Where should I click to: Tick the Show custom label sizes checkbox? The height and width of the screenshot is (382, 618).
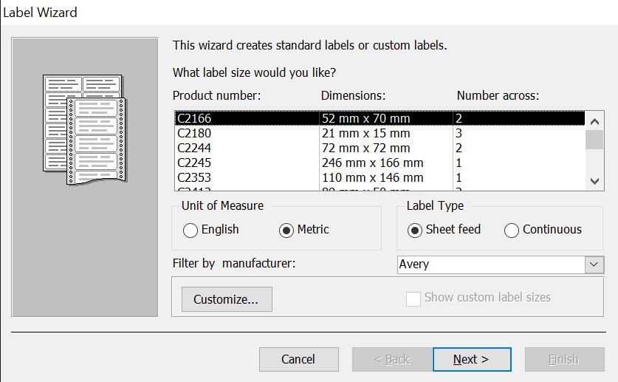tap(413, 298)
